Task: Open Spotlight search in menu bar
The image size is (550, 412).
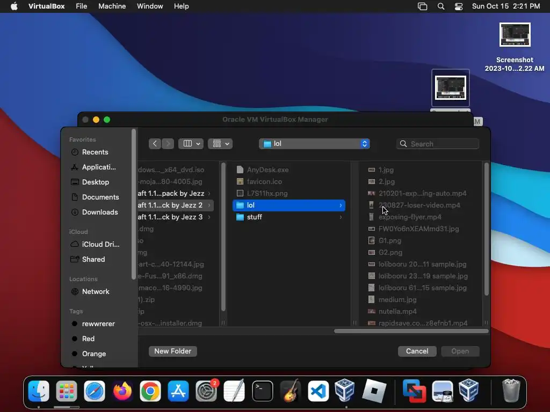Action: pyautogui.click(x=441, y=6)
